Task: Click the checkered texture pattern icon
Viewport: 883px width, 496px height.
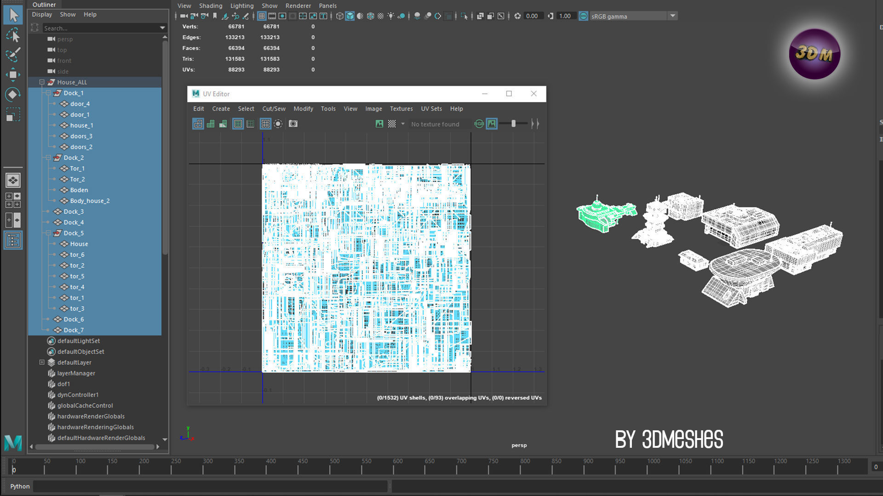Action: point(392,124)
